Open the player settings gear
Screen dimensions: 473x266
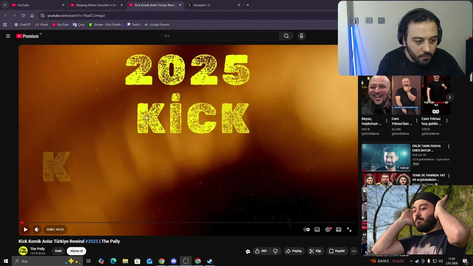pos(328,229)
